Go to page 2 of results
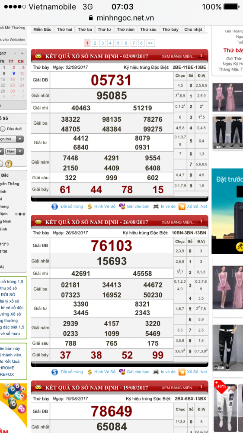This screenshot has width=243, height=433. (95, 43)
